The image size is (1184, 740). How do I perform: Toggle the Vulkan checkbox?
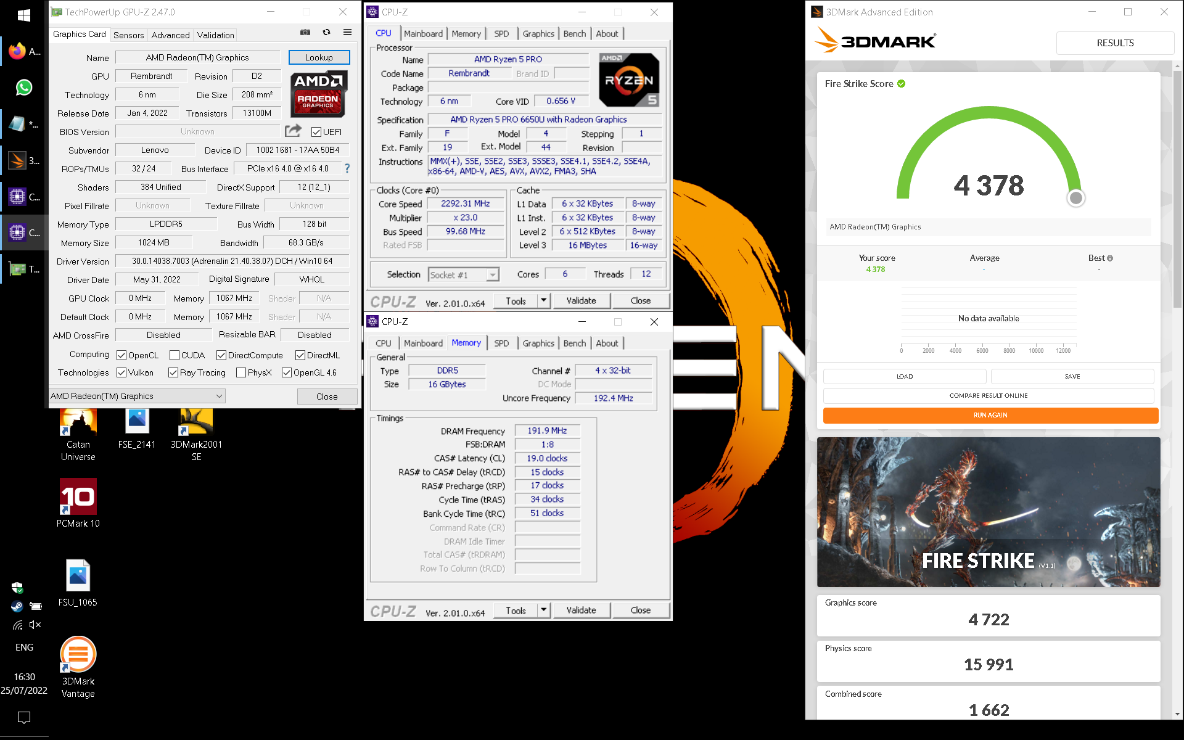pos(121,372)
